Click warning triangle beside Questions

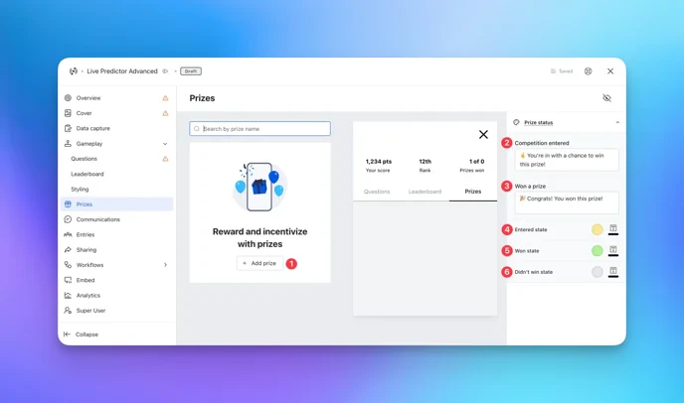[x=165, y=159]
